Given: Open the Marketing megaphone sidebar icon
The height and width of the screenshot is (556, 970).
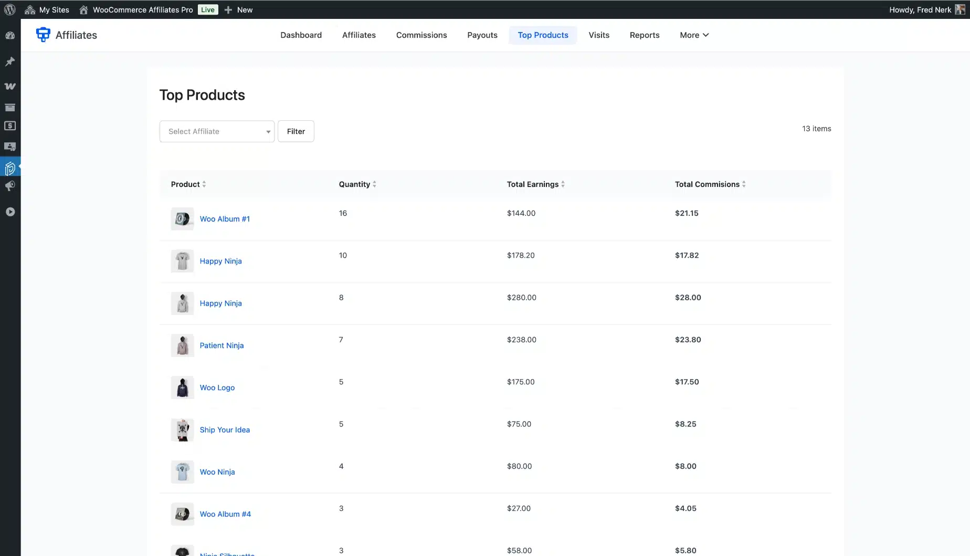Looking at the screenshot, I should pos(10,186).
